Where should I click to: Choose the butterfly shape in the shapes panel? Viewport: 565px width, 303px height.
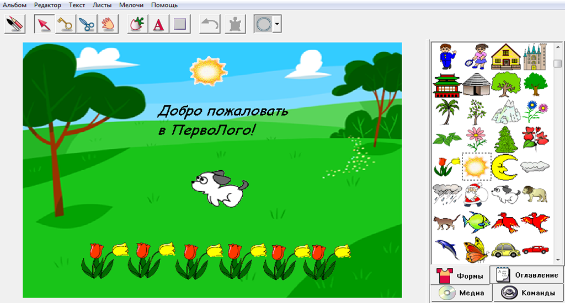pos(475,250)
